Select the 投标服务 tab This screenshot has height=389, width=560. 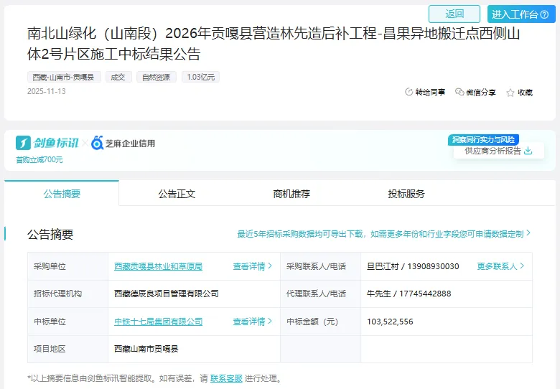pyautogui.click(x=406, y=194)
